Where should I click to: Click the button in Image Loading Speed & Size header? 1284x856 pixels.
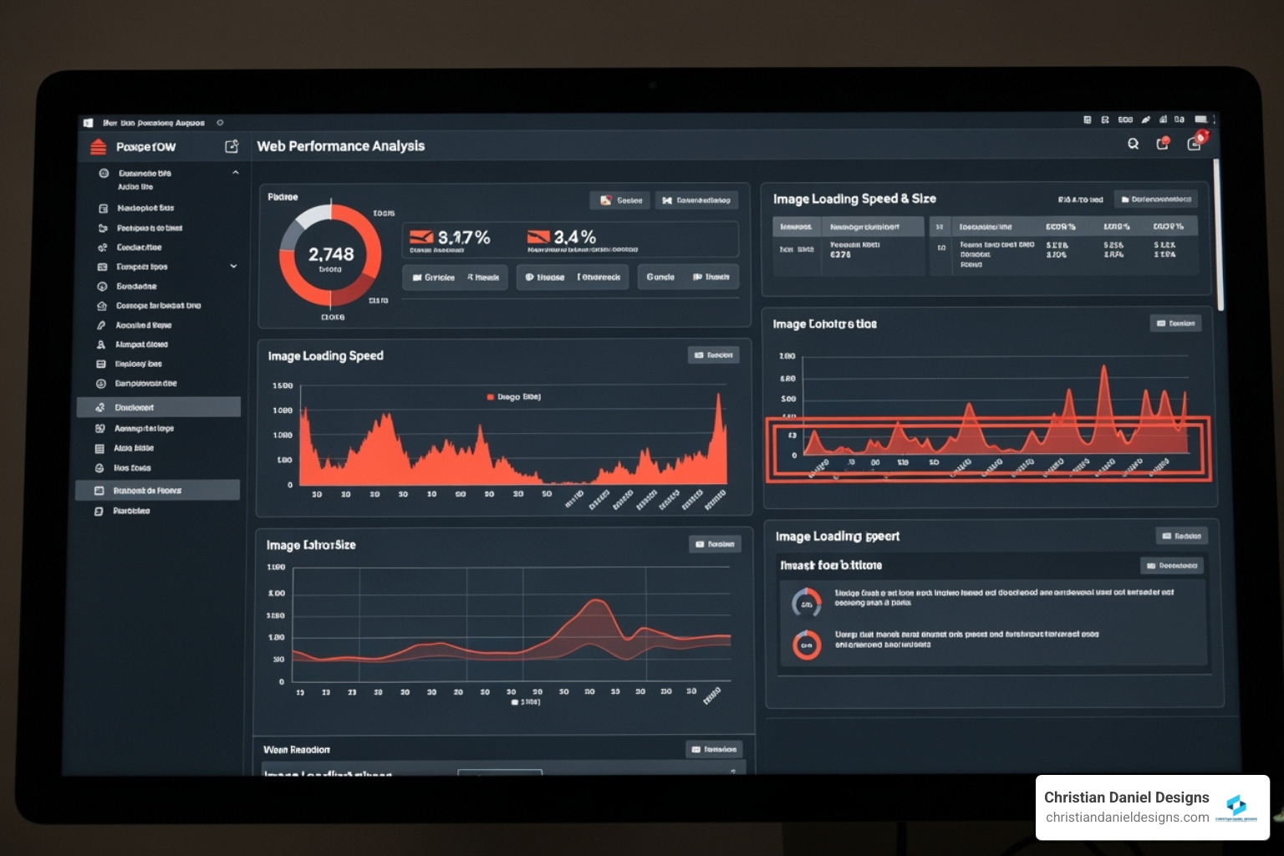1155,199
